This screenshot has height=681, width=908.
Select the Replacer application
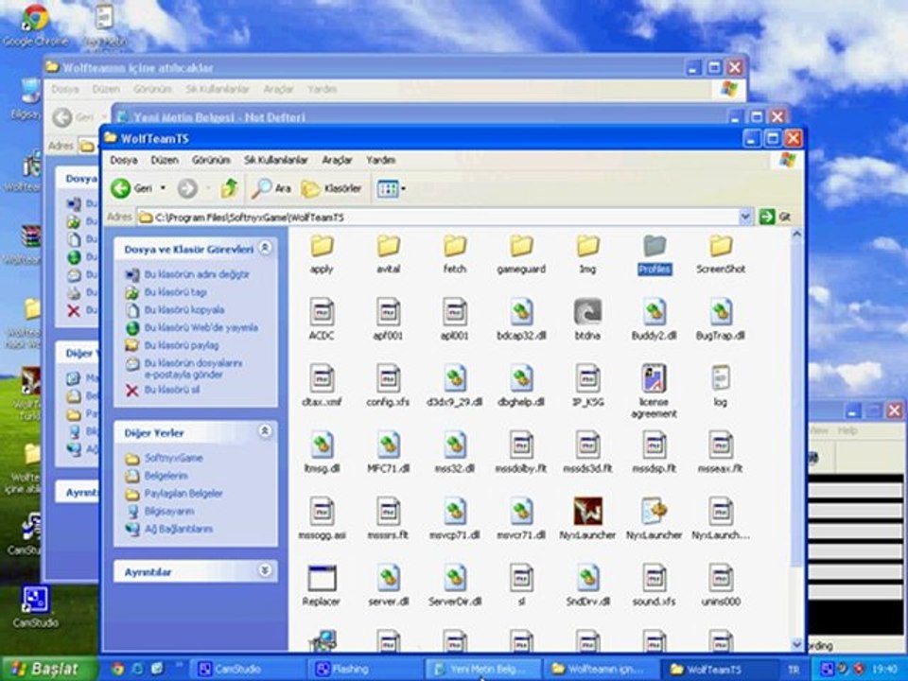(322, 585)
